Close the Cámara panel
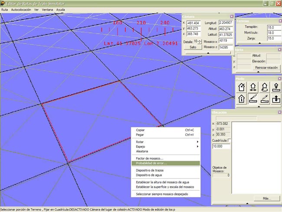The width and height of the screenshot is (282, 212). tap(232, 16)
